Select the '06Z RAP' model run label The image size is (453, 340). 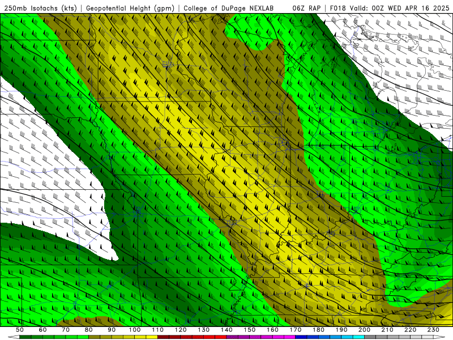pyautogui.click(x=306, y=8)
